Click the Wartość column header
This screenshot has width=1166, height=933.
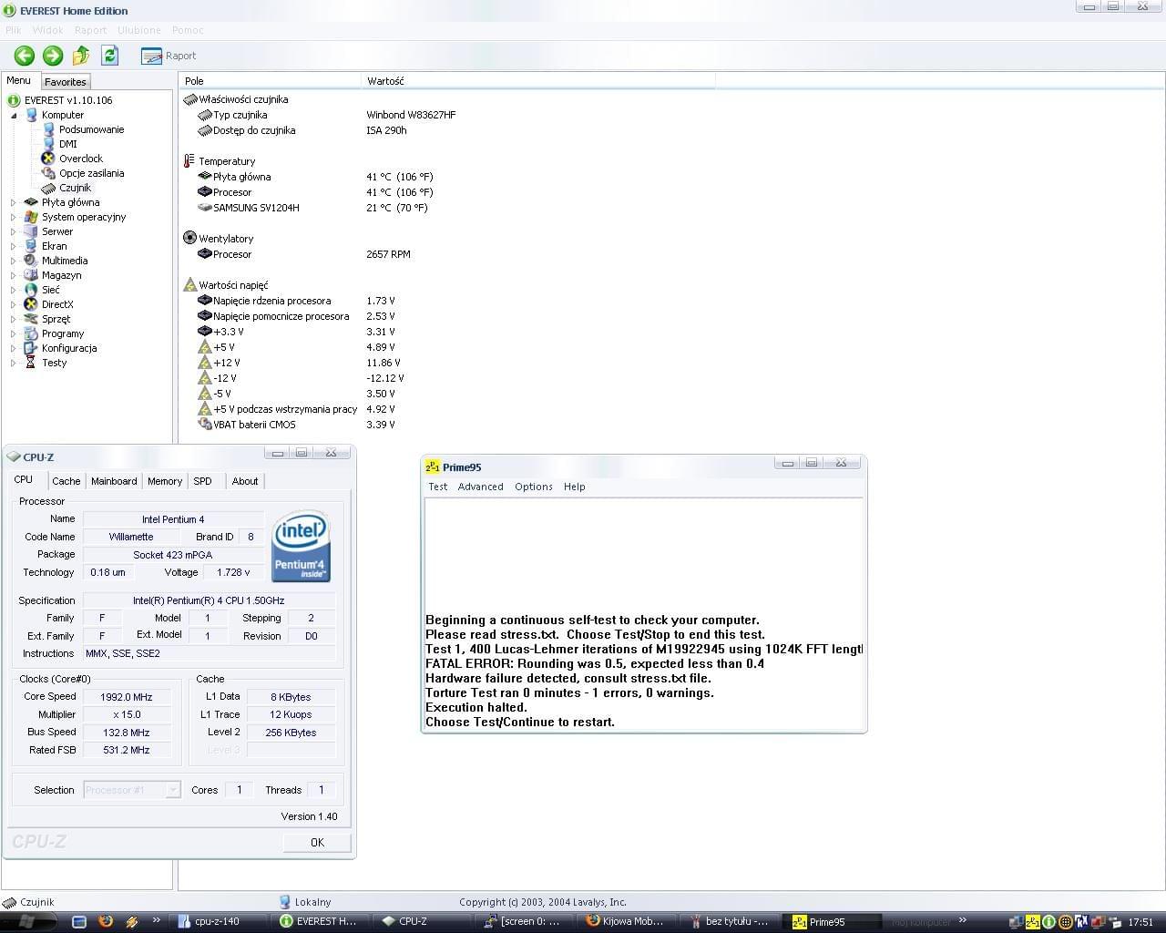(537, 81)
